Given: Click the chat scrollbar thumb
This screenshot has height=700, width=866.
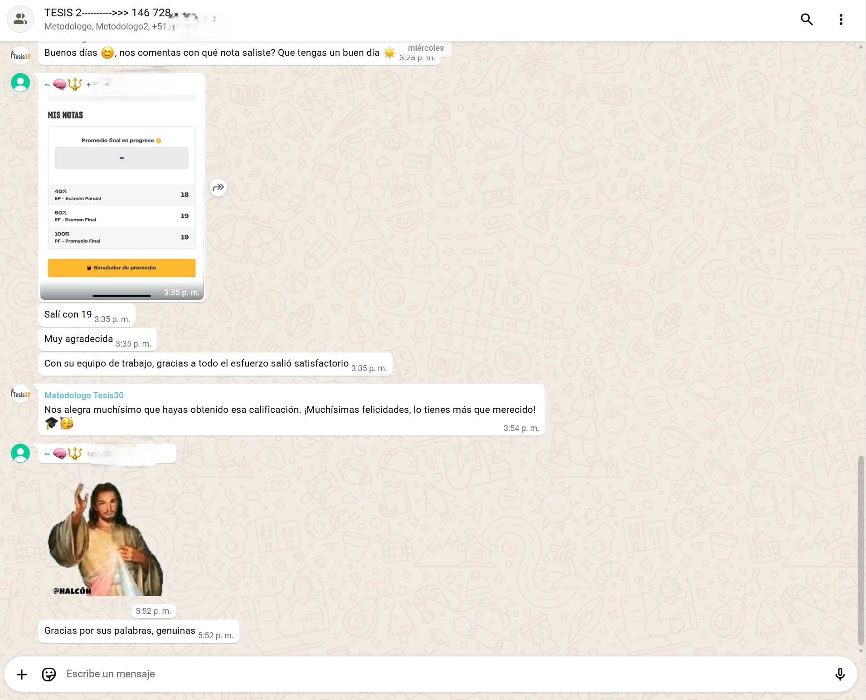Looking at the screenshot, I should (861, 551).
